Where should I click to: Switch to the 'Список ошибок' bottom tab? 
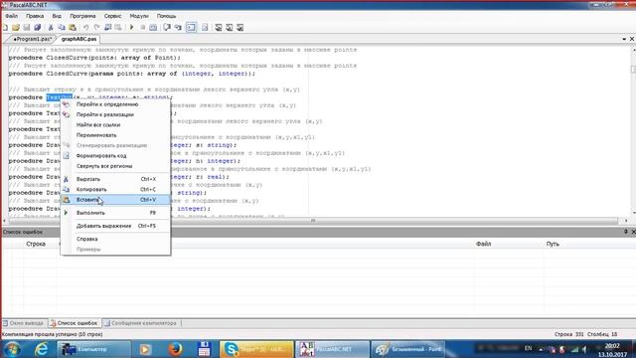[74, 323]
